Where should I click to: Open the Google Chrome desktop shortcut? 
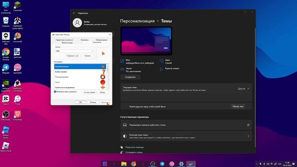(x=6, y=54)
